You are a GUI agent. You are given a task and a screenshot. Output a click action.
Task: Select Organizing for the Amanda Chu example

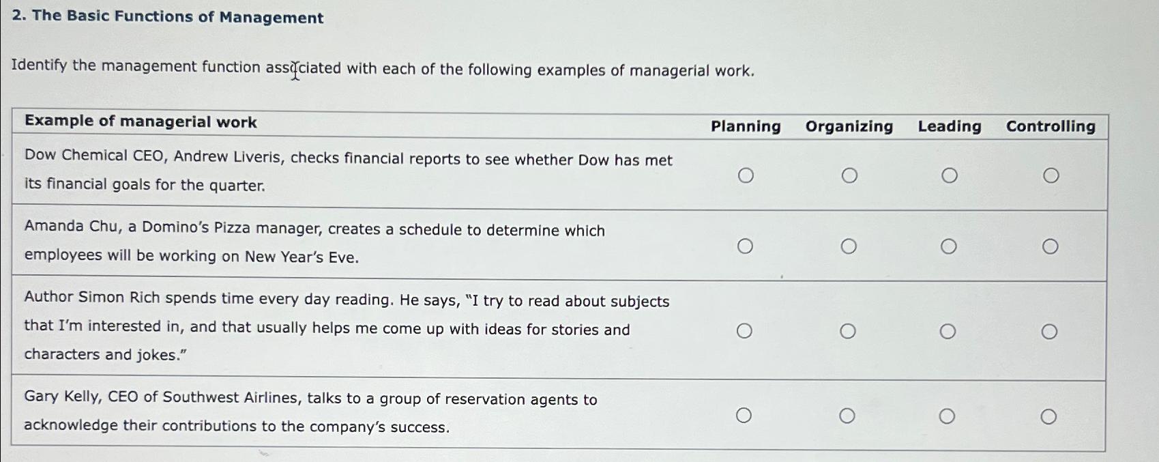849,245
